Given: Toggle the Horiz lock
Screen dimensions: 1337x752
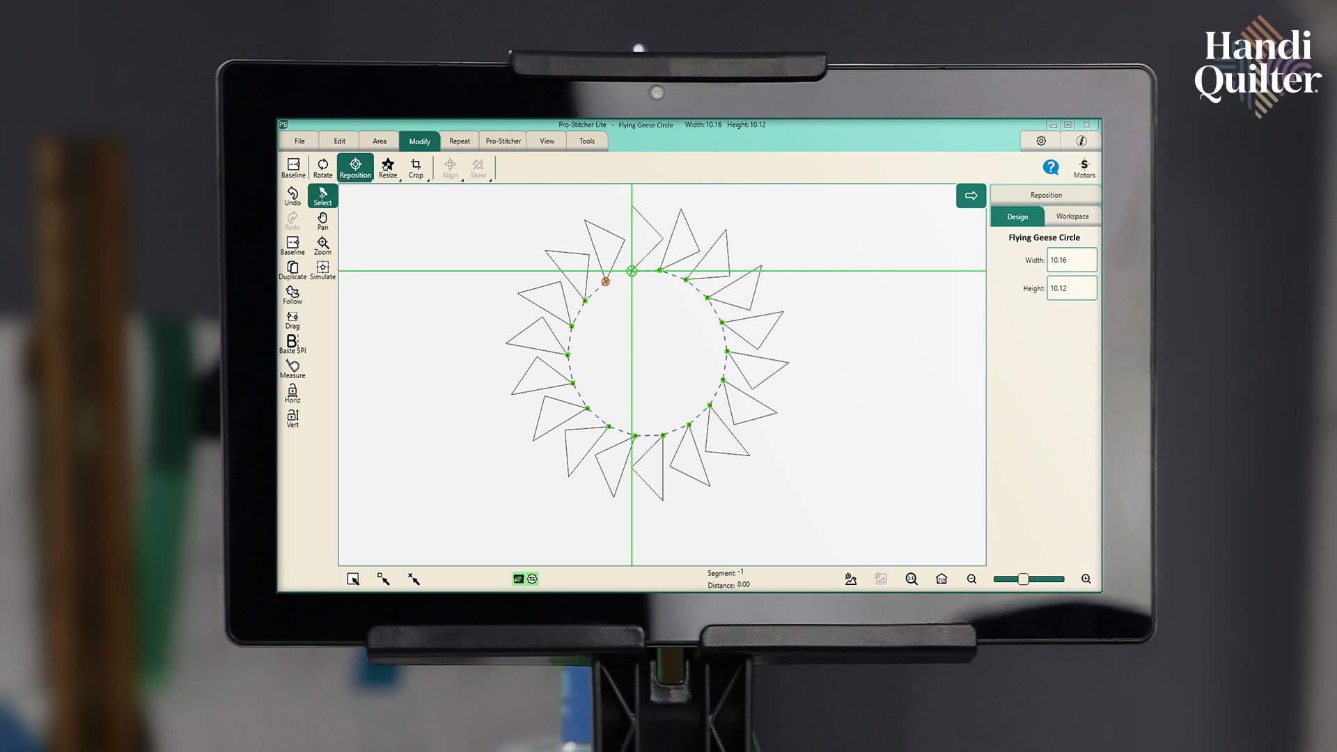Looking at the screenshot, I should coord(292,393).
